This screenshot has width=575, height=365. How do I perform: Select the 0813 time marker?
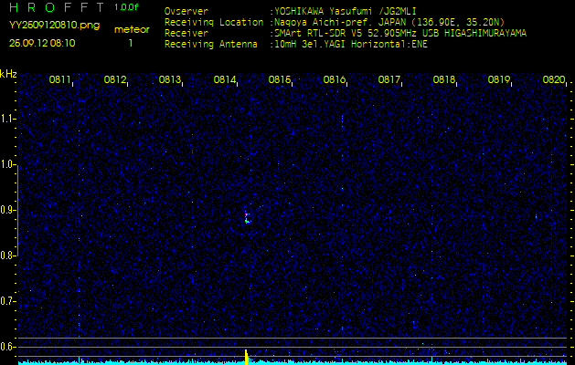pyautogui.click(x=170, y=80)
